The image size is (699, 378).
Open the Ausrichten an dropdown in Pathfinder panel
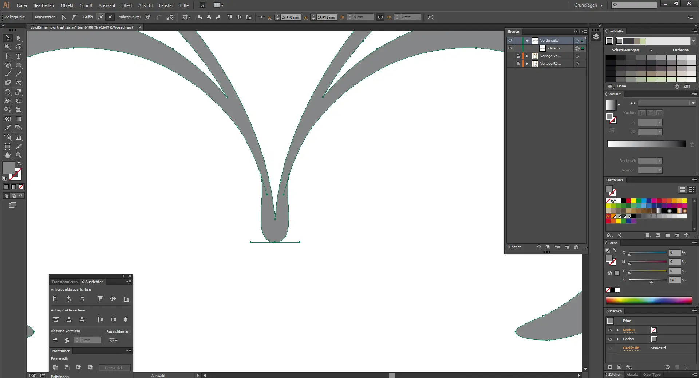click(x=113, y=341)
